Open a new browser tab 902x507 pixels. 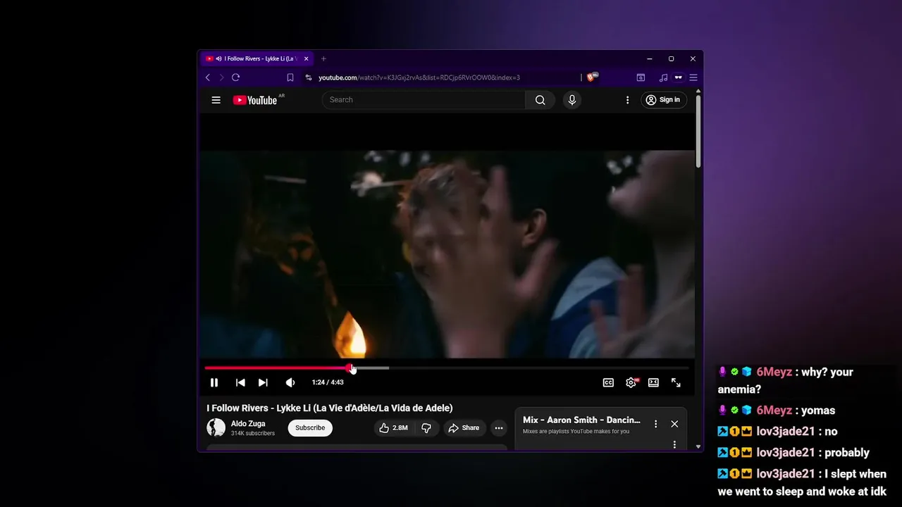tap(323, 58)
